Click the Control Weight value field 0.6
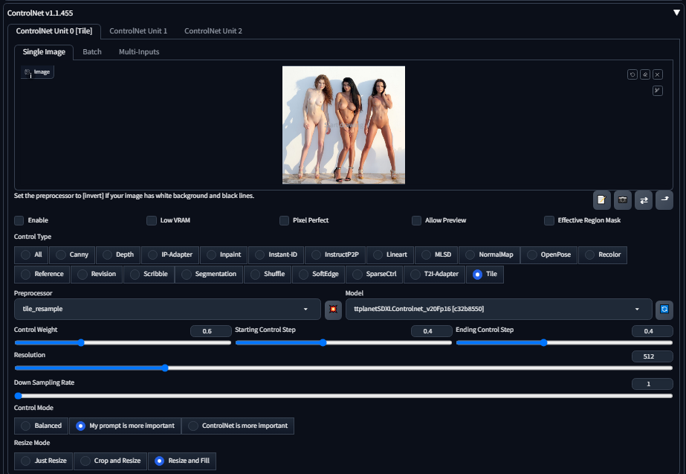 211,331
